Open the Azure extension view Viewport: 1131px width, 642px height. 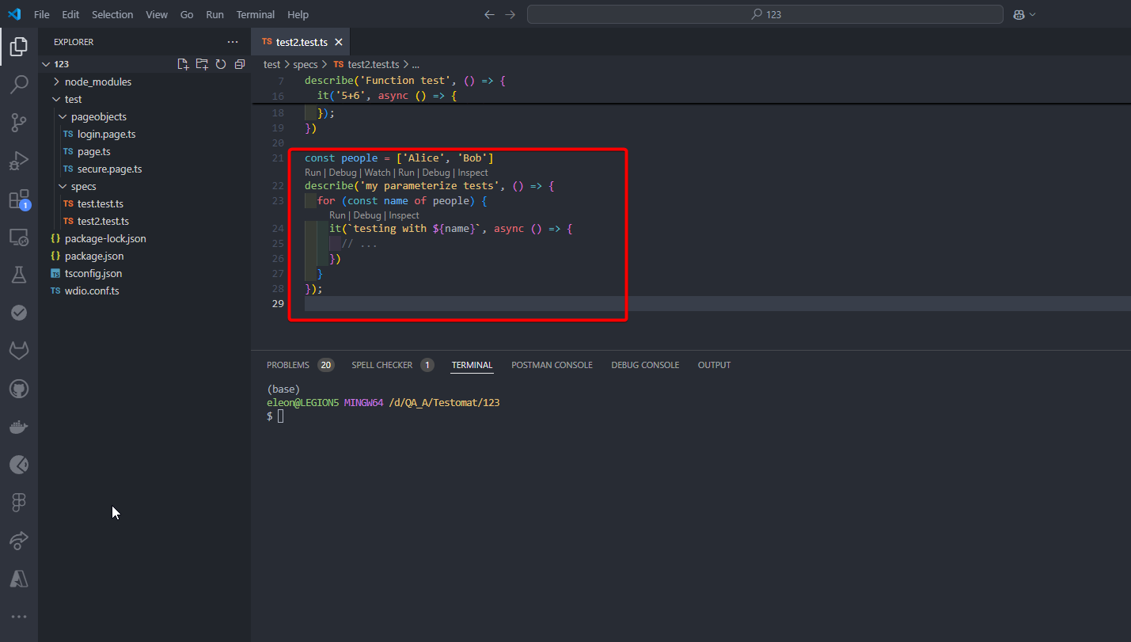(18, 578)
